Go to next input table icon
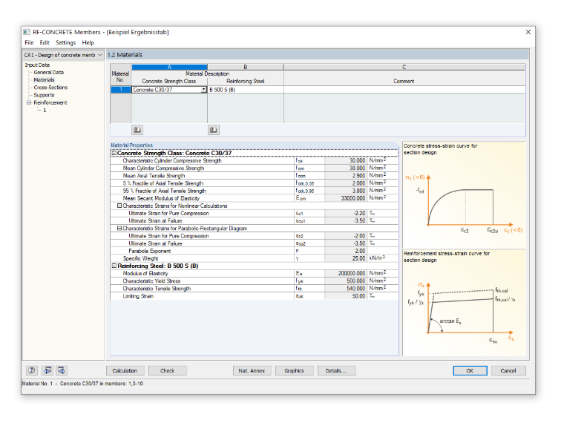 point(62,370)
